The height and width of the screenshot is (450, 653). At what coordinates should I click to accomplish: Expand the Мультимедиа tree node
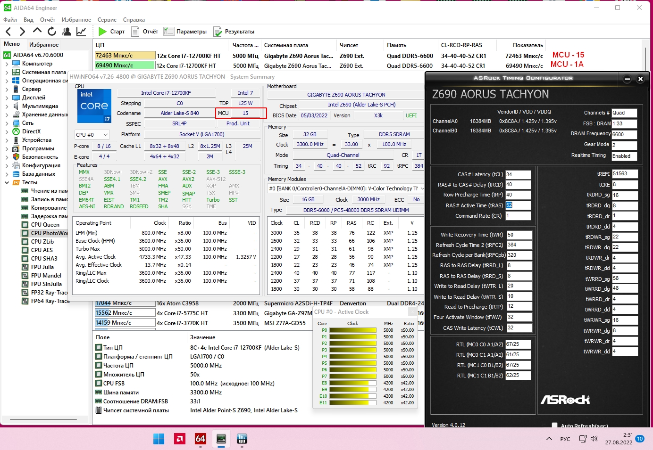[x=7, y=106]
